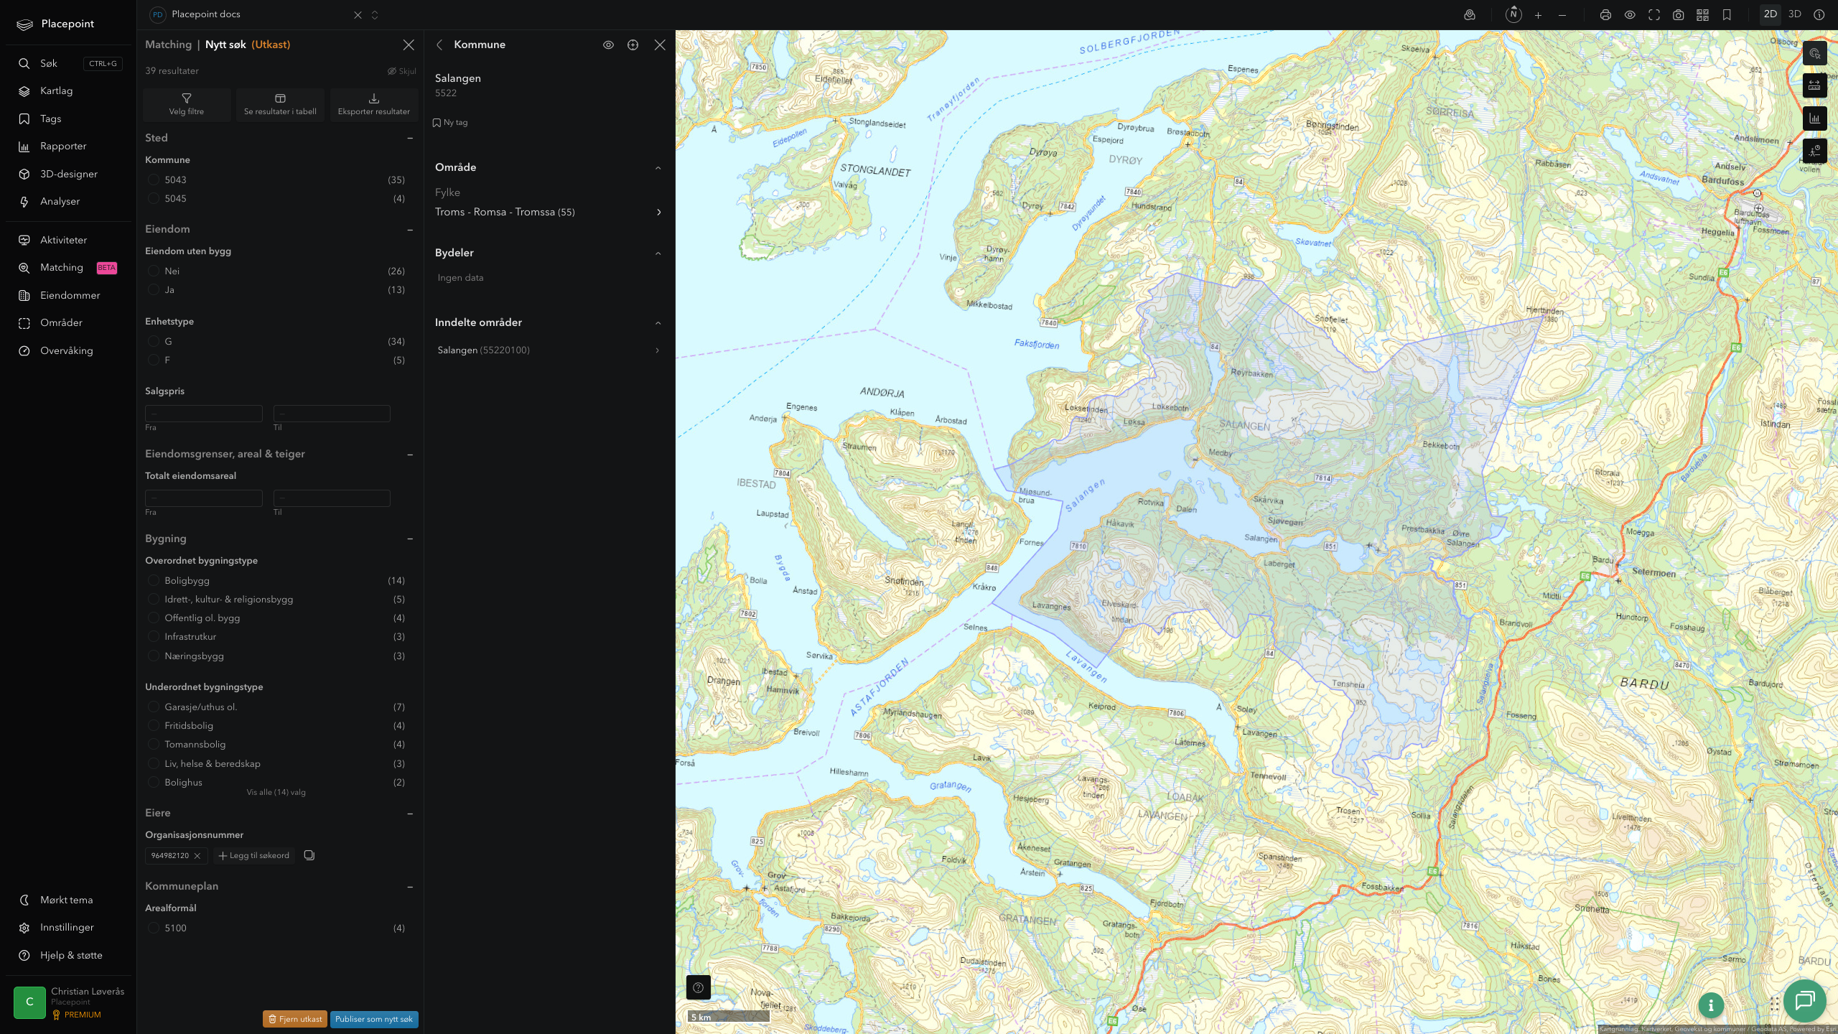Screen dimensions: 1838x1034
Task: Select Fritidsbolig sub building type
Action: [154, 726]
